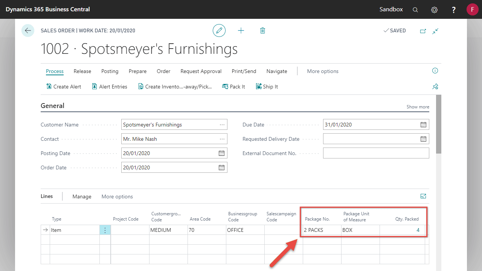
Task: Select the Package No. cell 2 PACKS
Action: pos(322,230)
